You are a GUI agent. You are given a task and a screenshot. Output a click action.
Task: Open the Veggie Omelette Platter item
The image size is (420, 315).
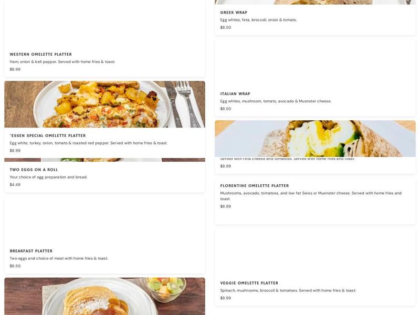click(249, 283)
